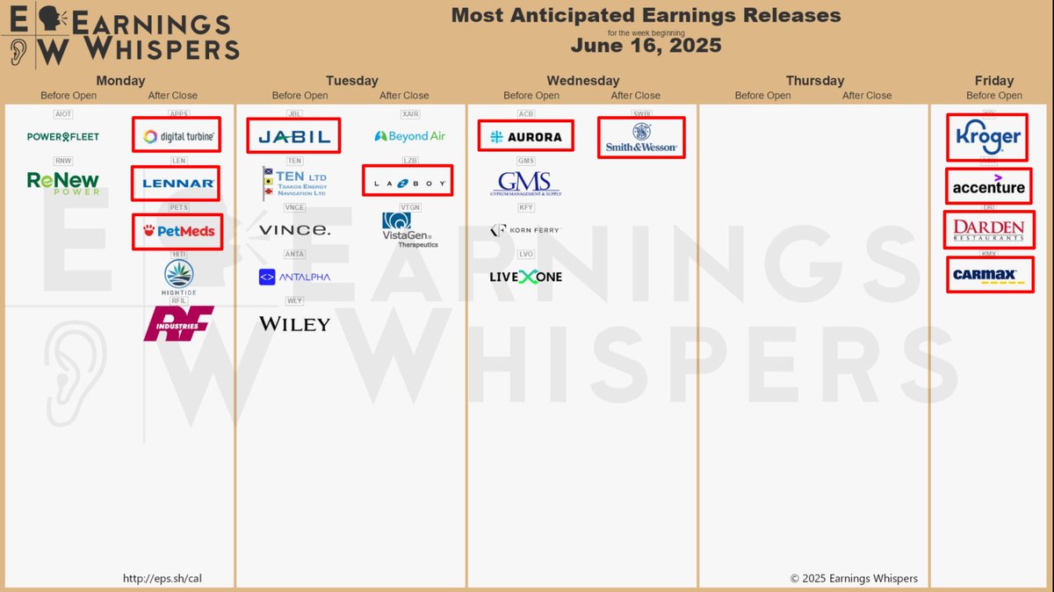Click the "June 16, 2025" date
This screenshot has height=592, width=1054.
click(646, 45)
